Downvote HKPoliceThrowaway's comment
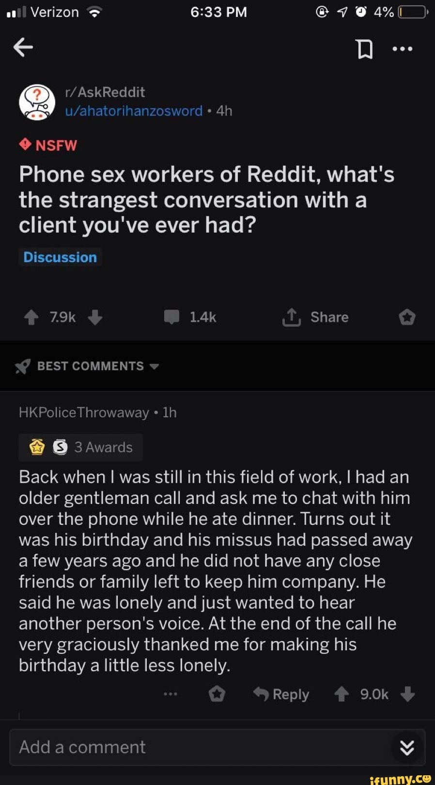Image resolution: width=435 pixels, height=785 pixels. [x=408, y=694]
